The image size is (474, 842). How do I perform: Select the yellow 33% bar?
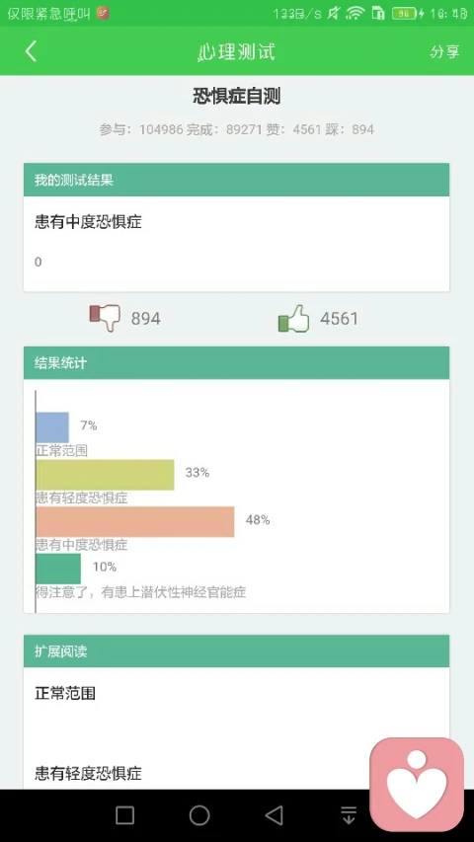click(x=106, y=475)
